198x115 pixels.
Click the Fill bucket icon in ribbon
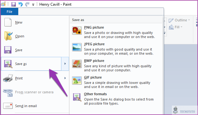(x=171, y=27)
